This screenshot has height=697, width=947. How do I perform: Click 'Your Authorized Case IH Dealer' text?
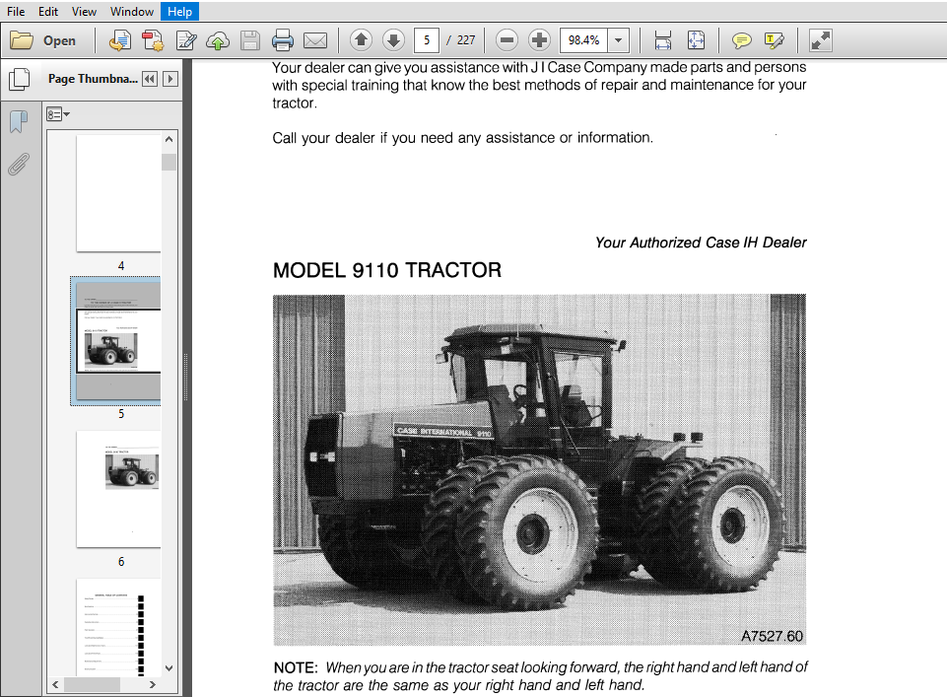pyautogui.click(x=701, y=243)
